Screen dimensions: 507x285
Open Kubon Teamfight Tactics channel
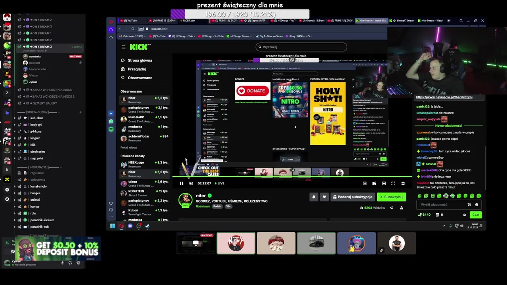pyautogui.click(x=145, y=212)
